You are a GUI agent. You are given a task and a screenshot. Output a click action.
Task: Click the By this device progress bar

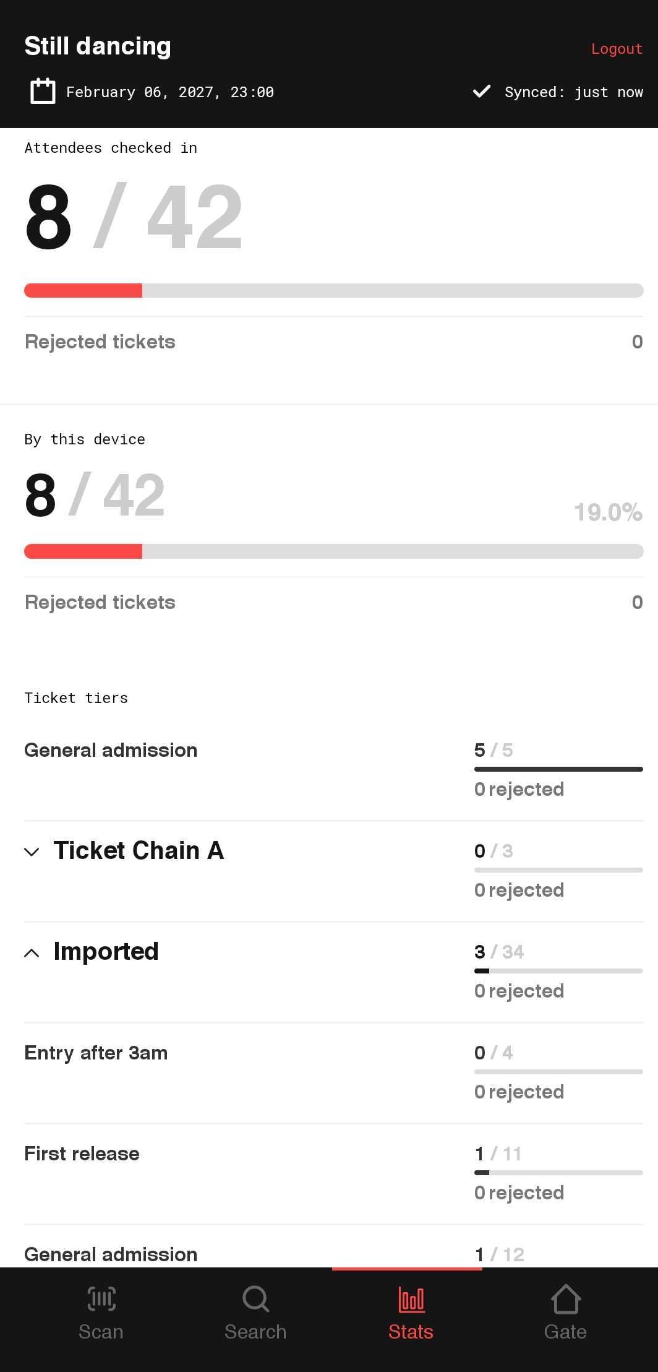point(334,551)
